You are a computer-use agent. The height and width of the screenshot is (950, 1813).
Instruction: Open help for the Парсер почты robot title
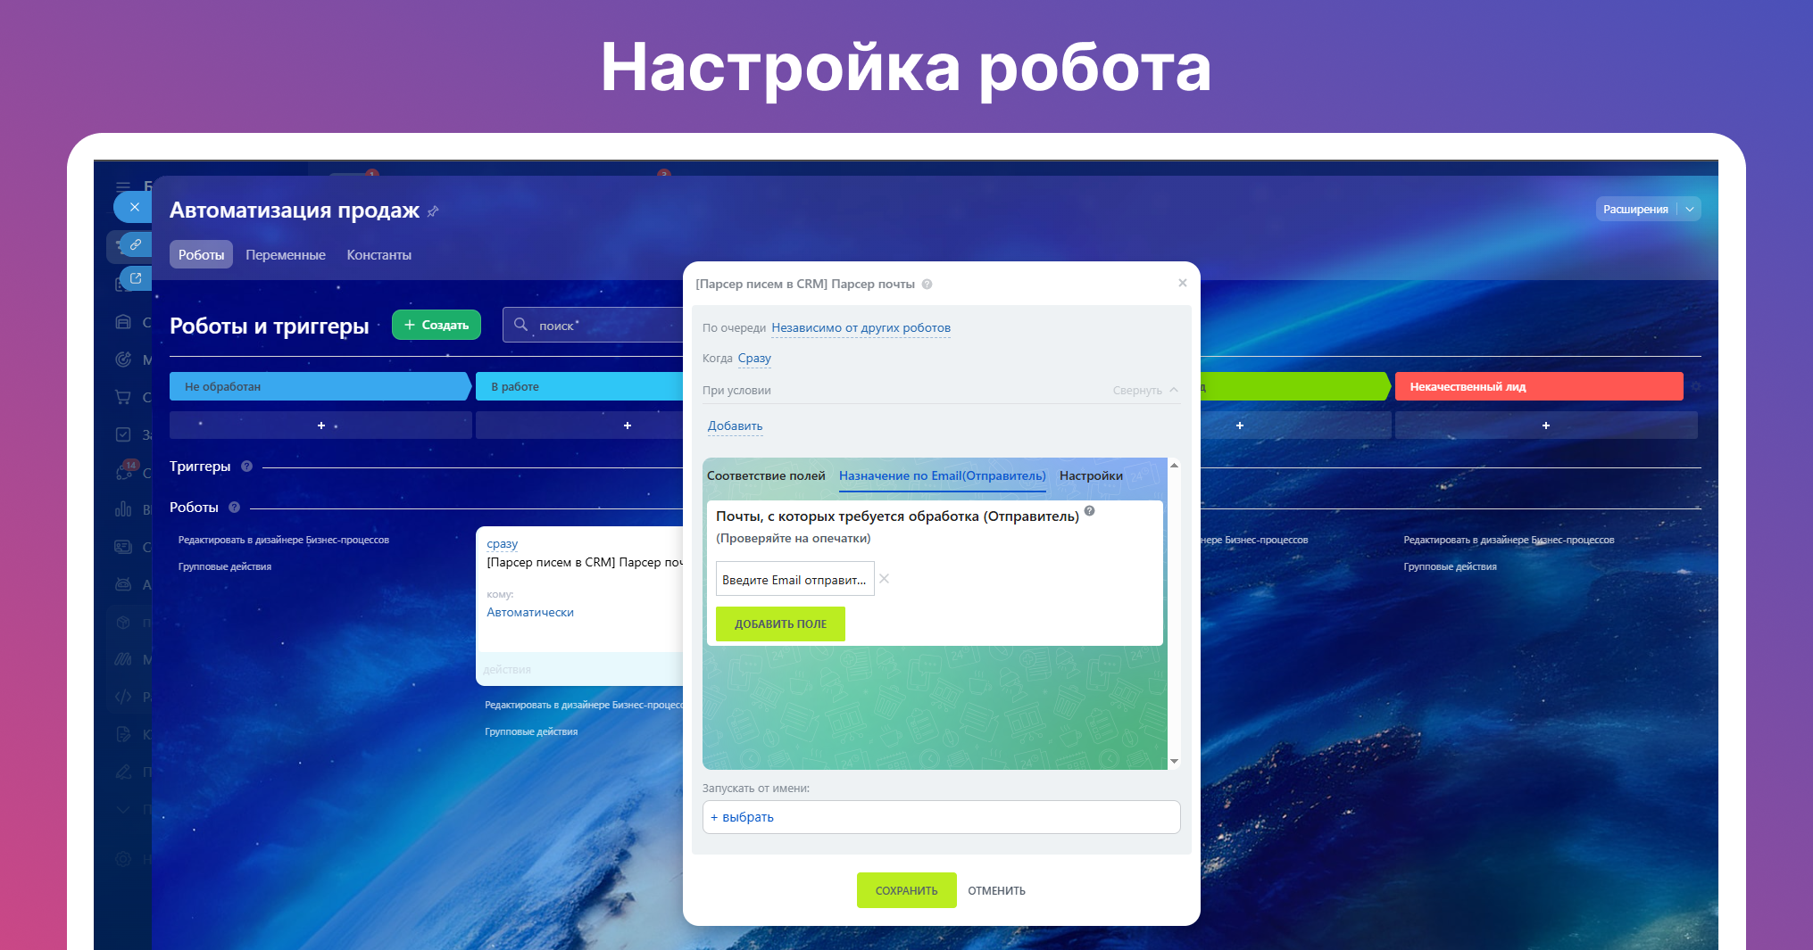point(927,285)
